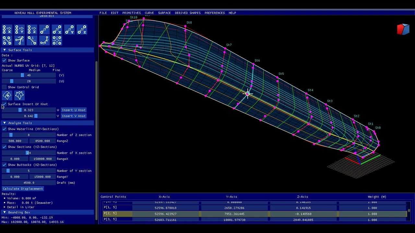
Task: Click the converge-points-to-center icon
Action: [x=57, y=40]
